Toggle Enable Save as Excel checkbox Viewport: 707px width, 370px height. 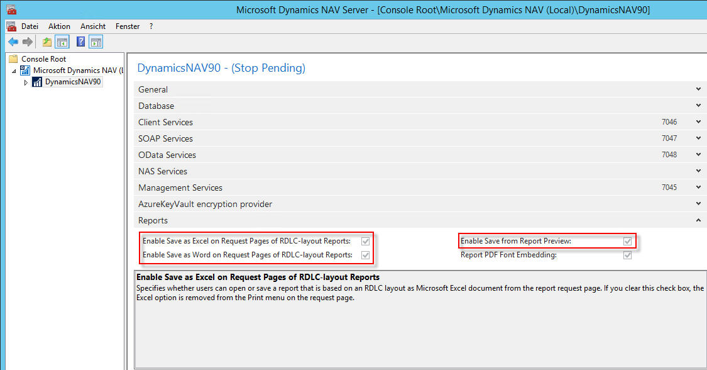365,241
